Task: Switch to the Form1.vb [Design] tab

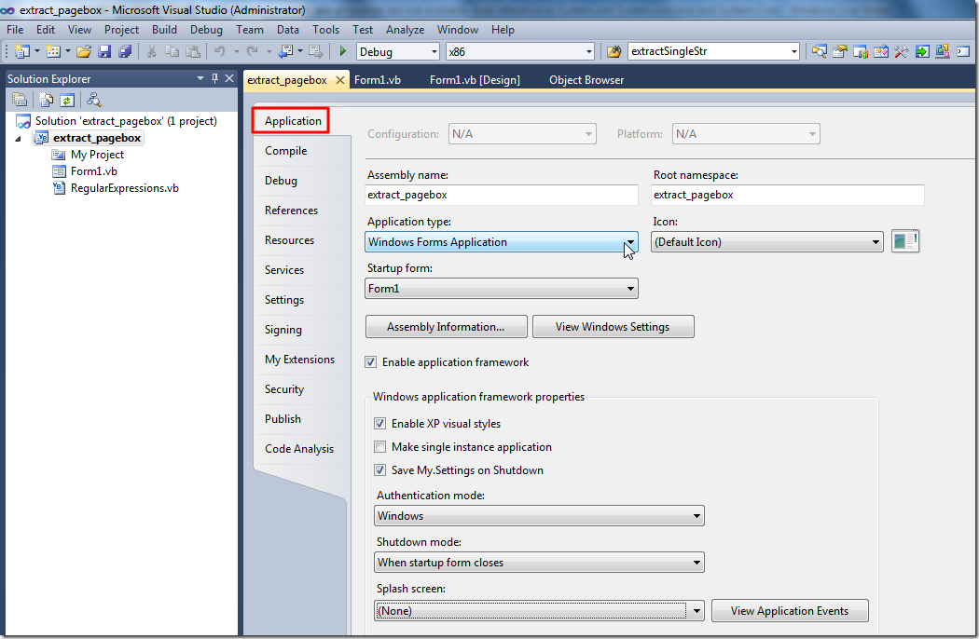Action: (x=475, y=80)
